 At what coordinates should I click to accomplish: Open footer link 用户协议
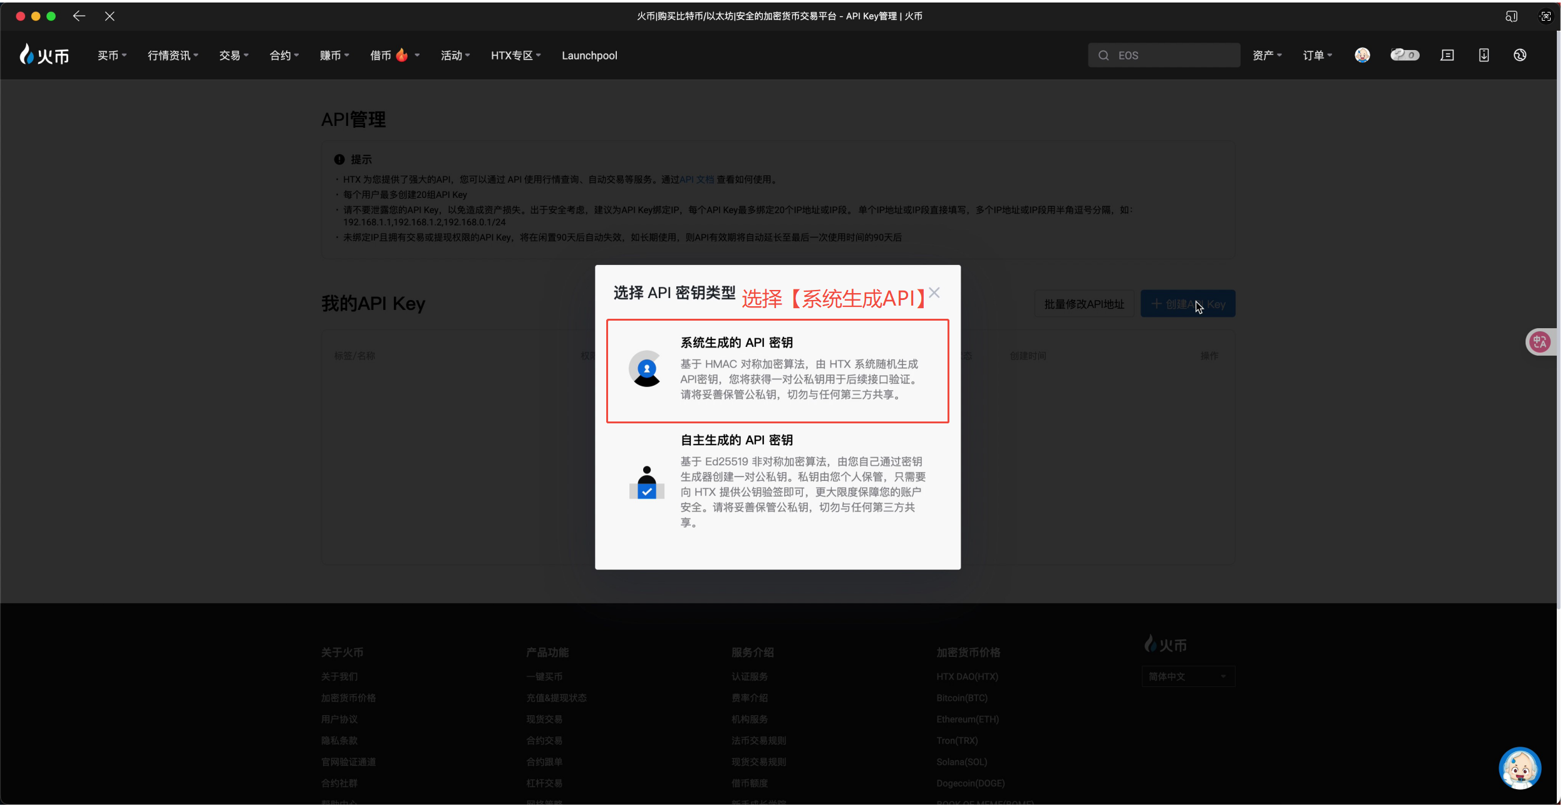pyautogui.click(x=339, y=719)
